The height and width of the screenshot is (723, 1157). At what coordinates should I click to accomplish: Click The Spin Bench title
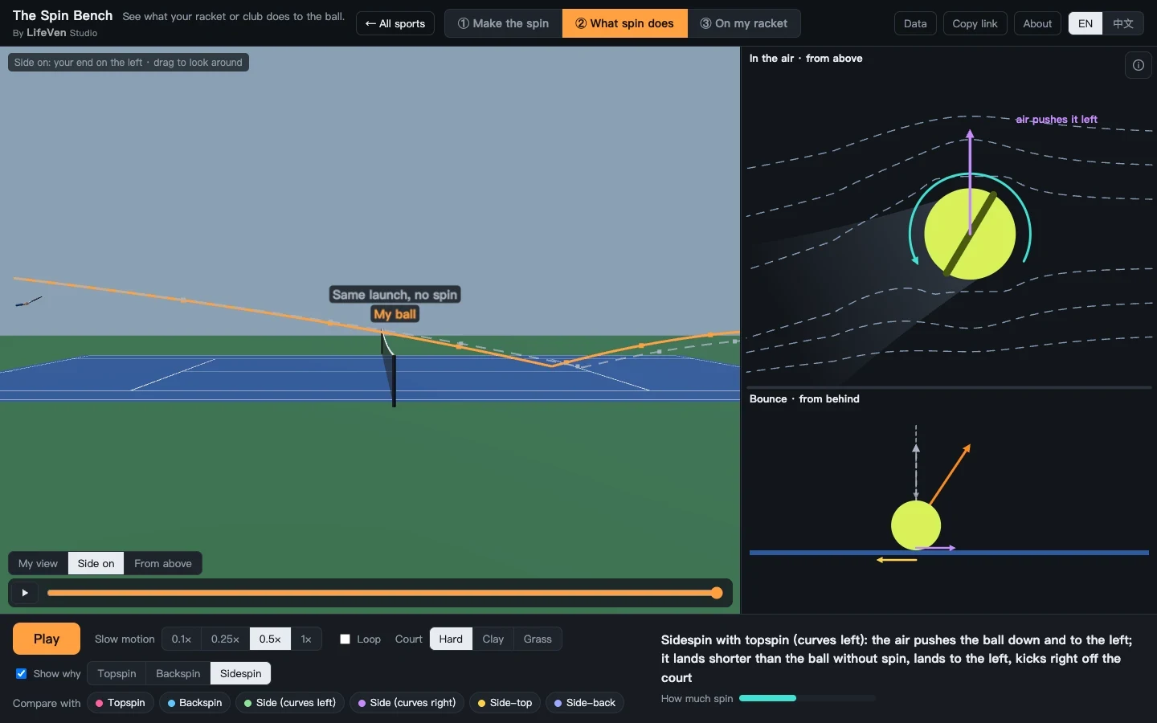pos(63,16)
